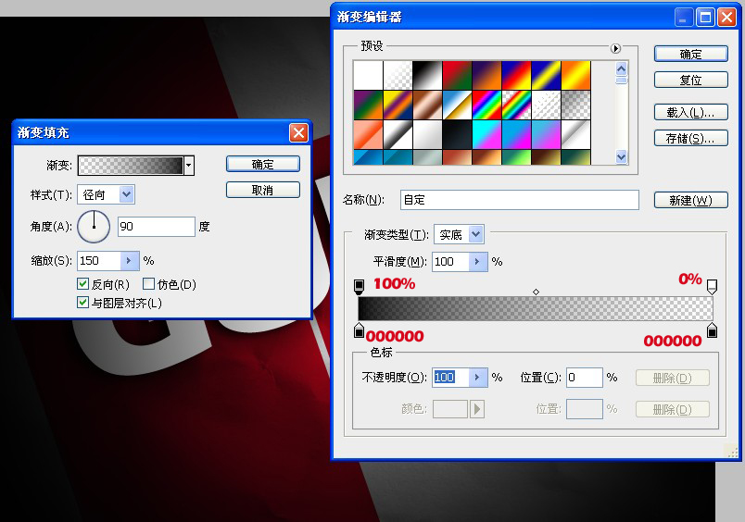Click the gradient preview in Gradient Fill

pyautogui.click(x=130, y=166)
